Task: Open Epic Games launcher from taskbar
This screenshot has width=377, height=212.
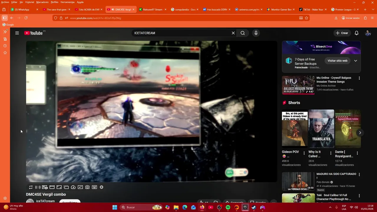Action: tap(245, 207)
